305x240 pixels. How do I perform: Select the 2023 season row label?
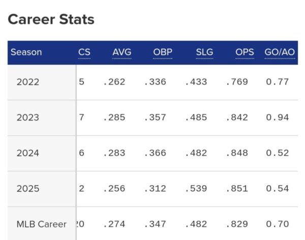[27, 117]
